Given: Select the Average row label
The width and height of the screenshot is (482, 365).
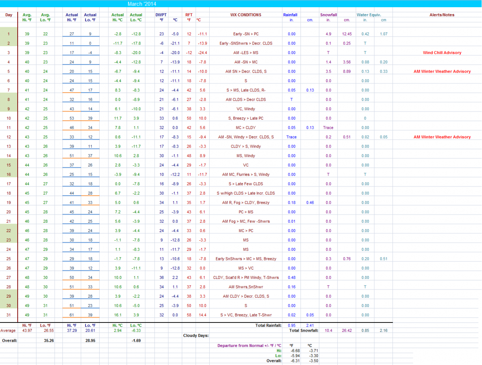Looking at the screenshot, I should (x=8, y=331).
